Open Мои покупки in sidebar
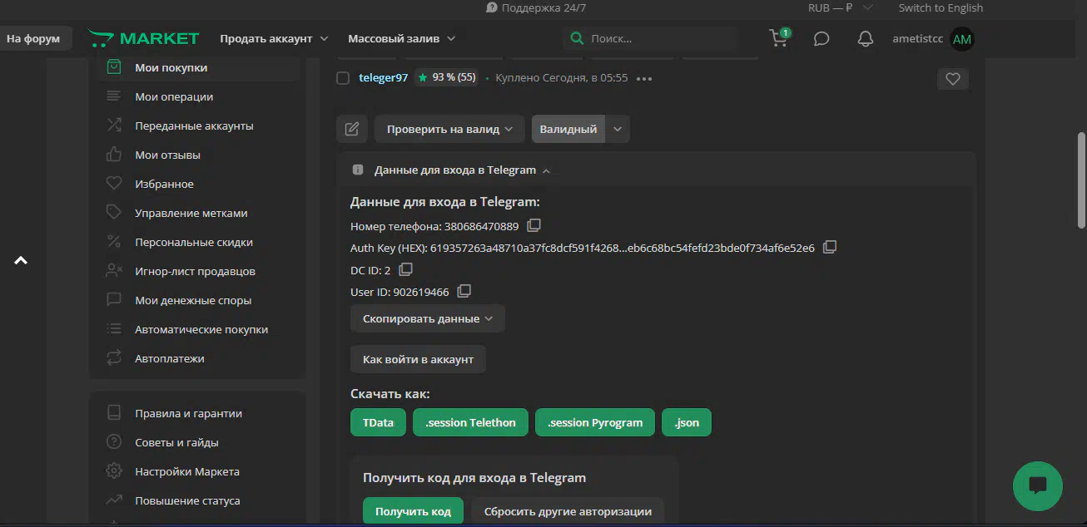The image size is (1087, 527). (198, 67)
